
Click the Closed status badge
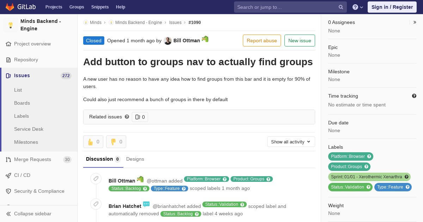(x=94, y=41)
